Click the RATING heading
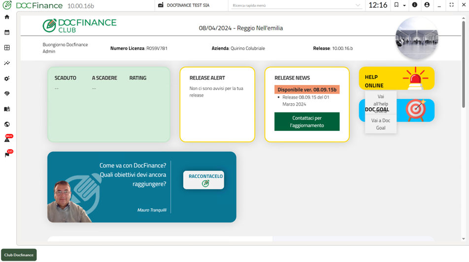The height and width of the screenshot is (262, 469). (x=138, y=78)
